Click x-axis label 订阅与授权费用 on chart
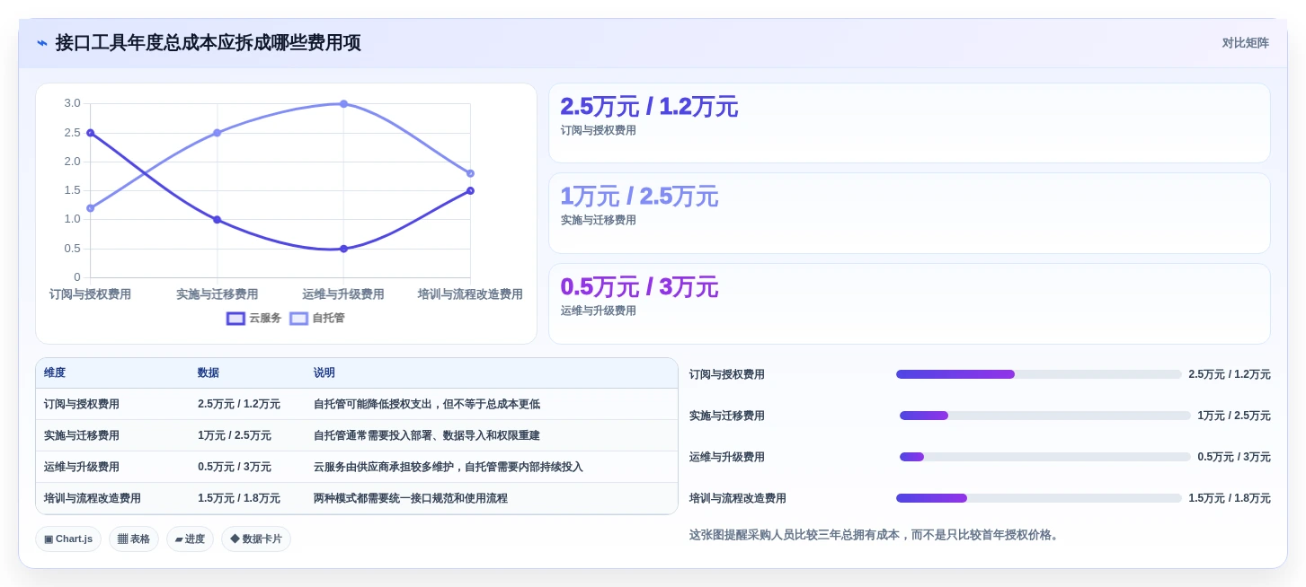The image size is (1306, 587). point(90,294)
